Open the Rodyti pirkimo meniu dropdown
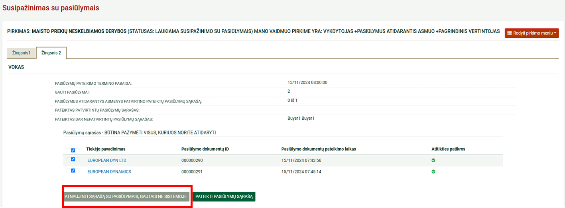The height and width of the screenshot is (208, 565). [x=532, y=33]
